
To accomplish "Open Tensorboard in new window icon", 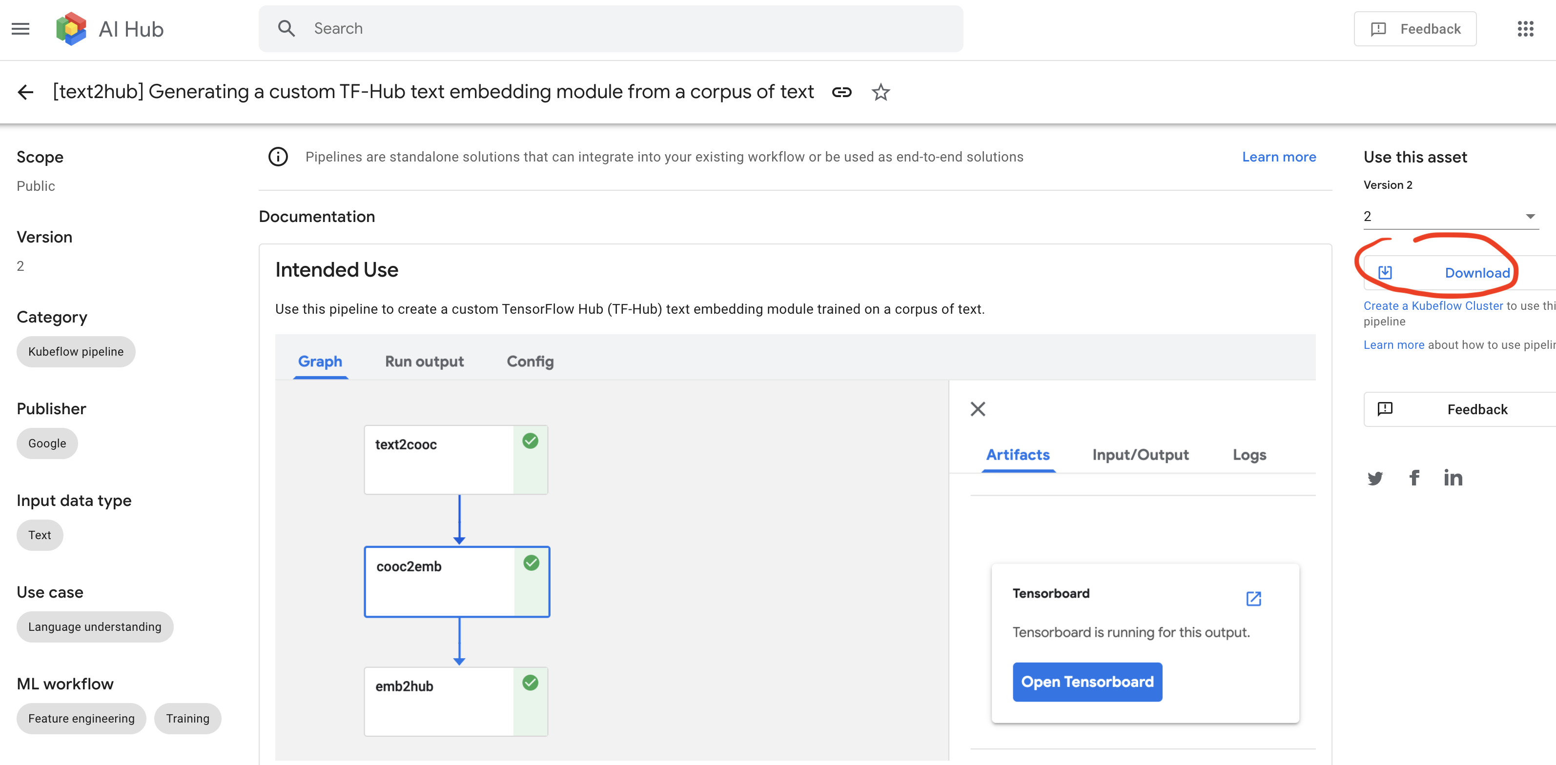I will pyautogui.click(x=1253, y=598).
